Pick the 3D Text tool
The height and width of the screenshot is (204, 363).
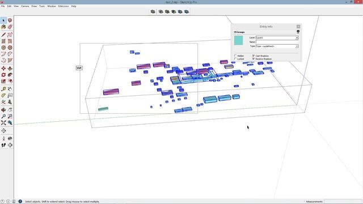(x=10, y=102)
